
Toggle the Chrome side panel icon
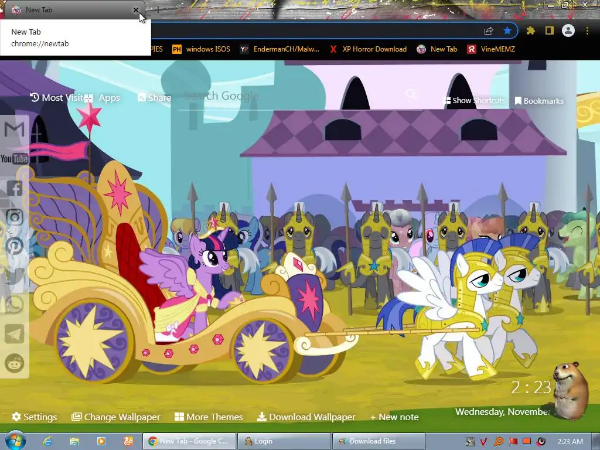coord(550,30)
